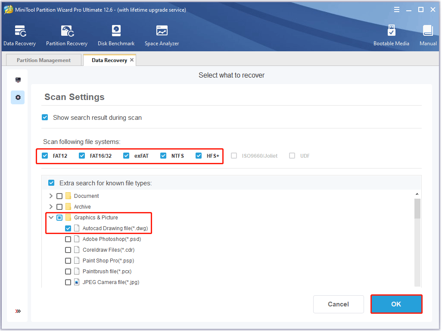
Task: Open scan settings gear in sidebar
Action: click(x=17, y=97)
